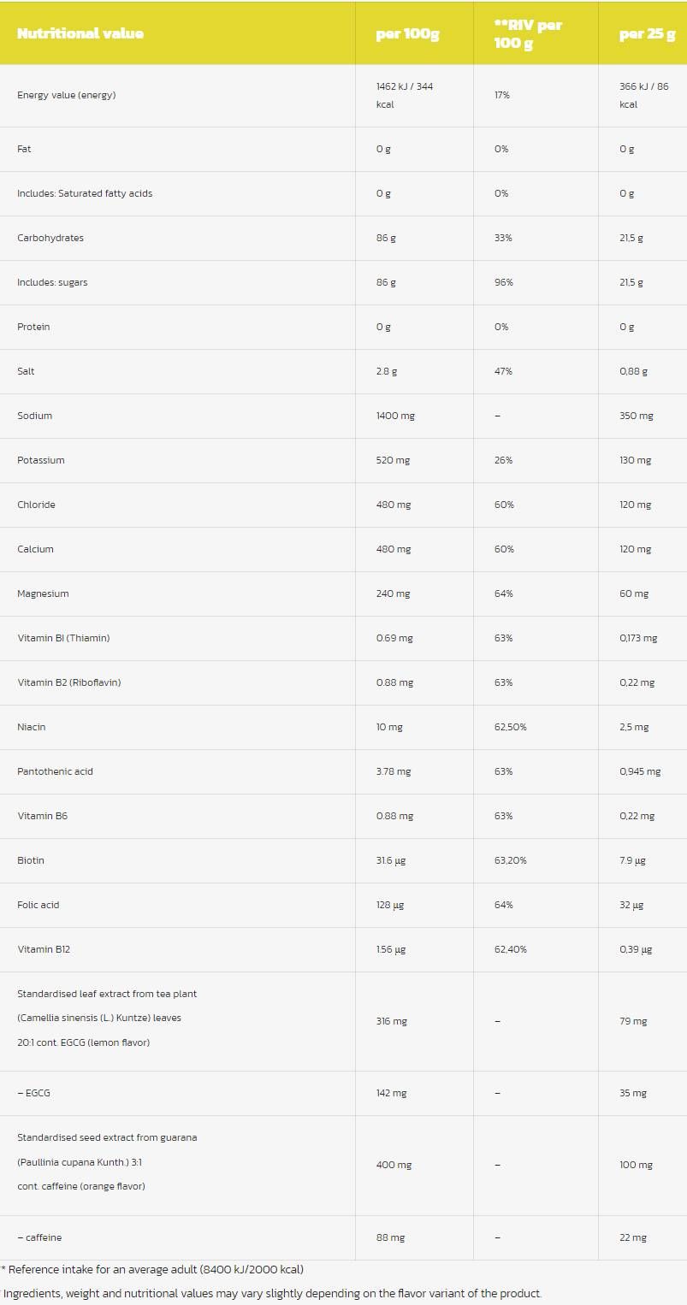687x1305 pixels.
Task: Click the Niacin "62,50%" value
Action: pyautogui.click(x=510, y=727)
